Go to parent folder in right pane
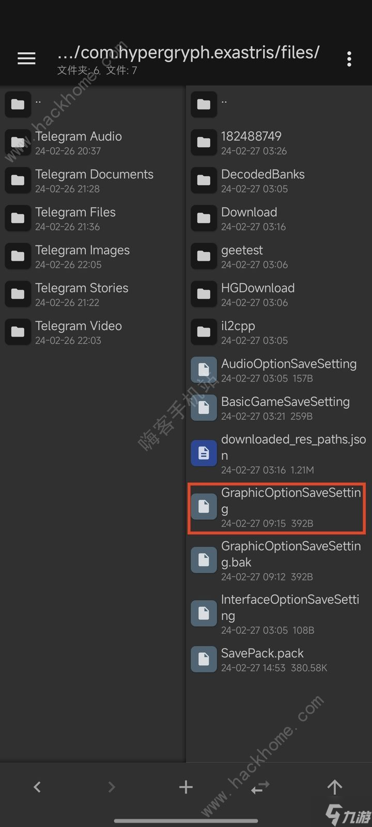Image resolution: width=372 pixels, height=827 pixels. click(279, 104)
